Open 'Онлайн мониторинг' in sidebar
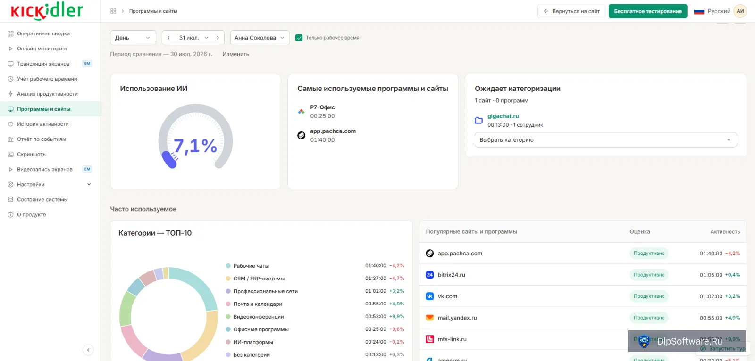This screenshot has height=361, width=755. point(50,49)
